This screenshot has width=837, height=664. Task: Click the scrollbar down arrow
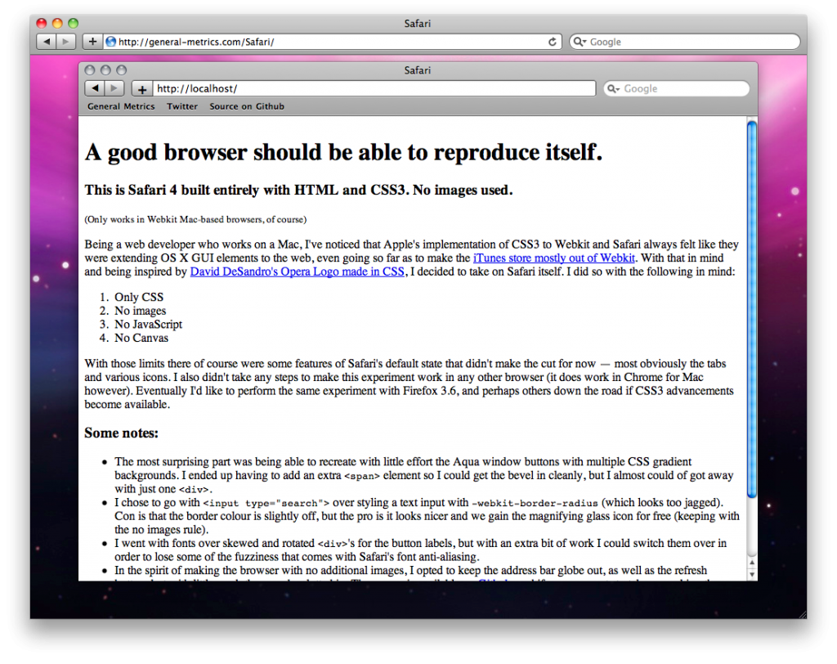coord(751,575)
